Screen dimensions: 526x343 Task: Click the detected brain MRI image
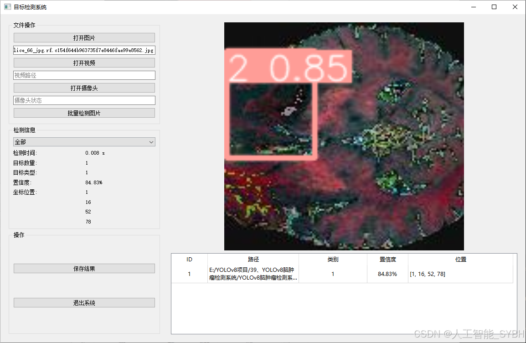pyautogui.click(x=344, y=136)
